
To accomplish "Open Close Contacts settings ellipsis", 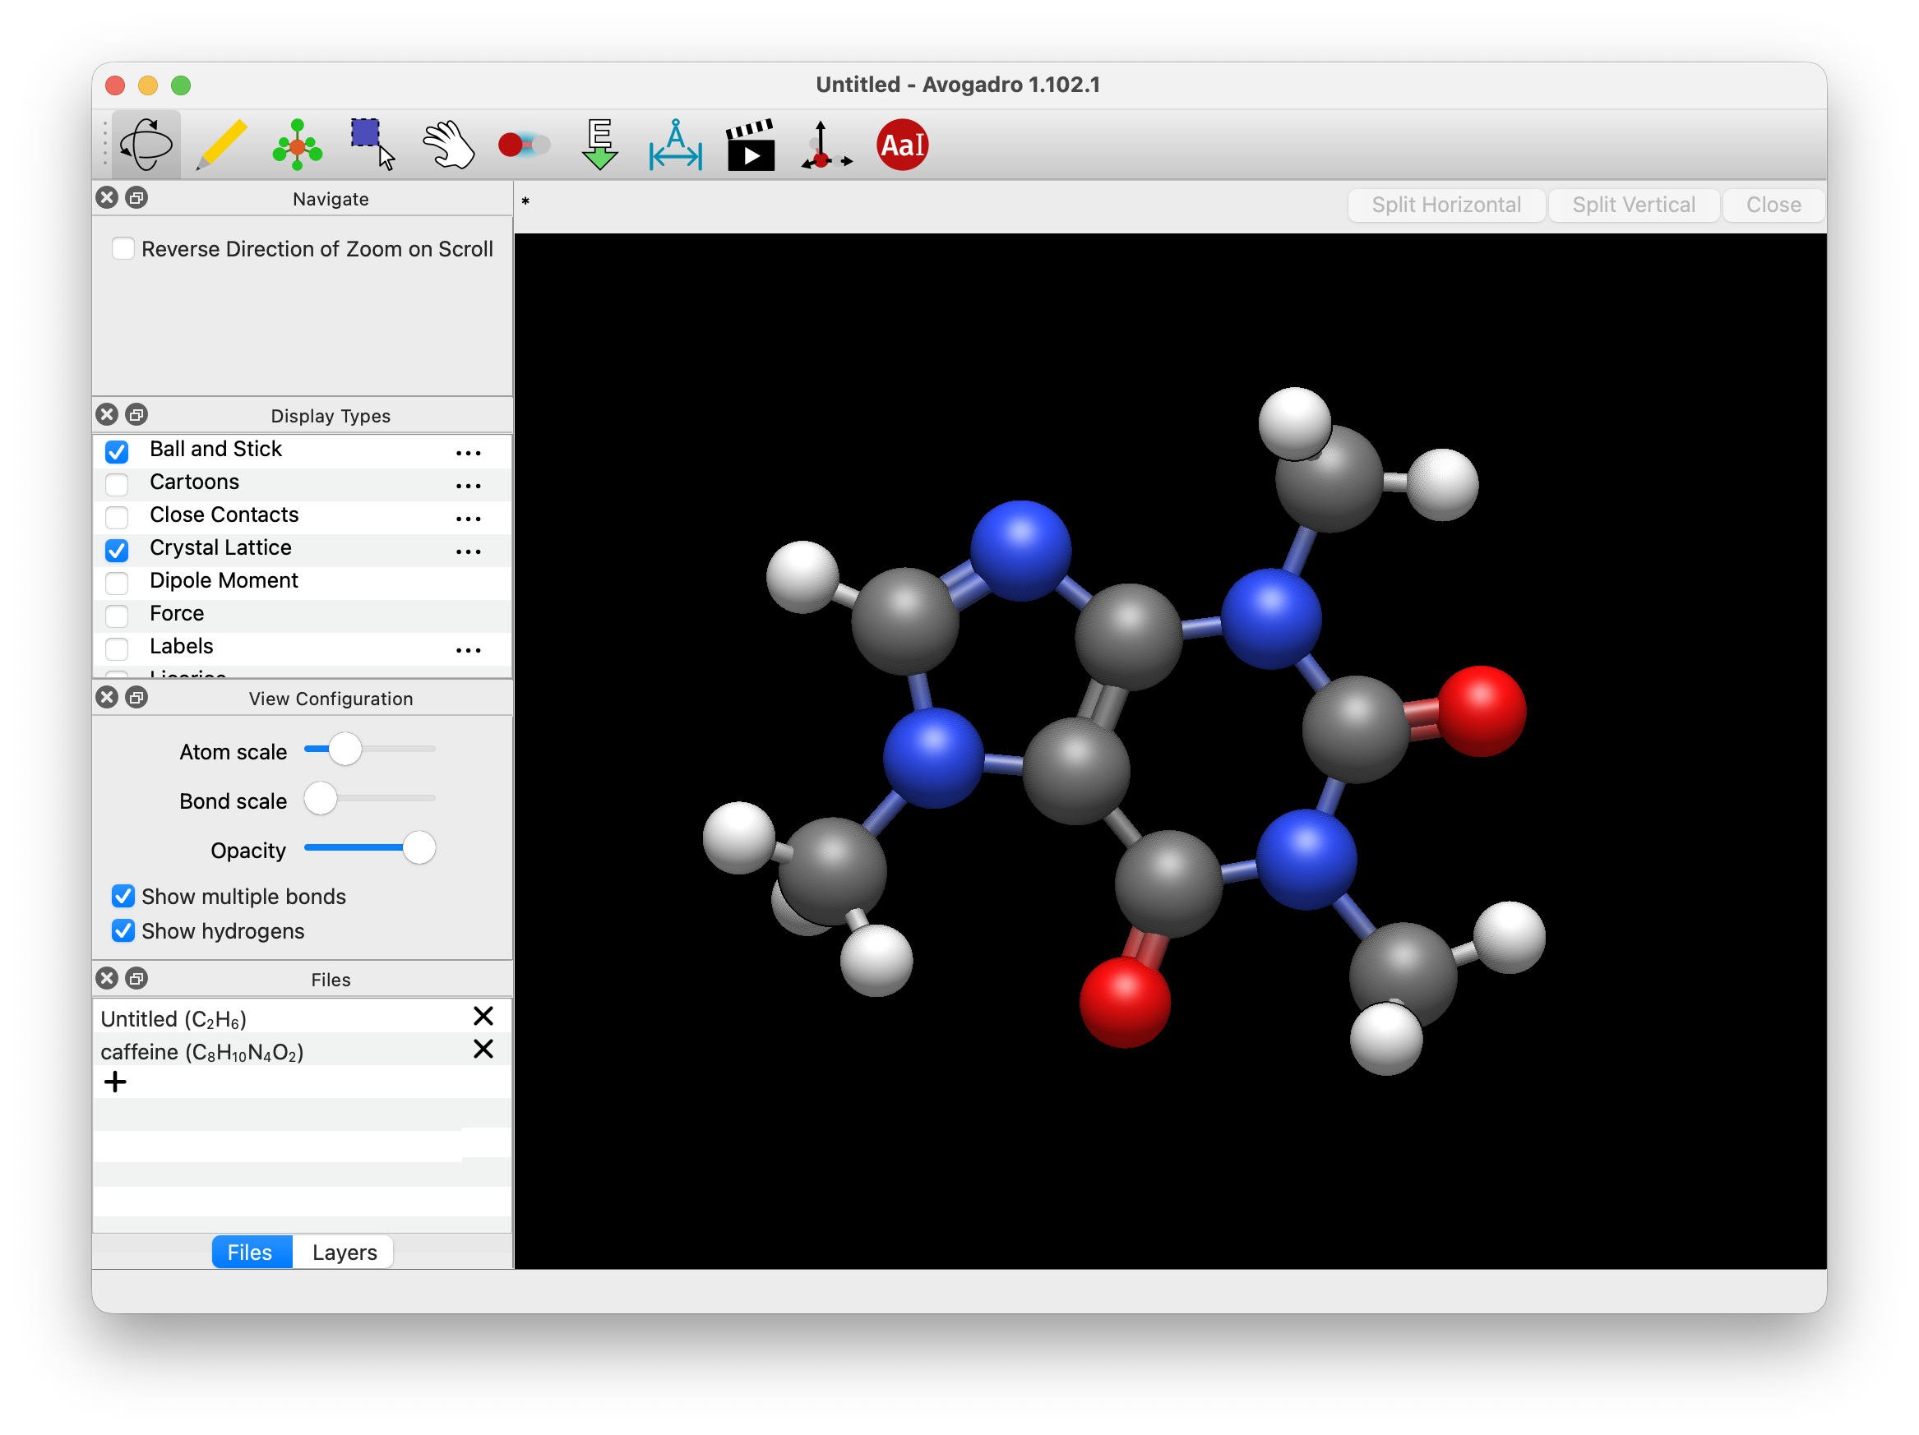I will (x=468, y=518).
